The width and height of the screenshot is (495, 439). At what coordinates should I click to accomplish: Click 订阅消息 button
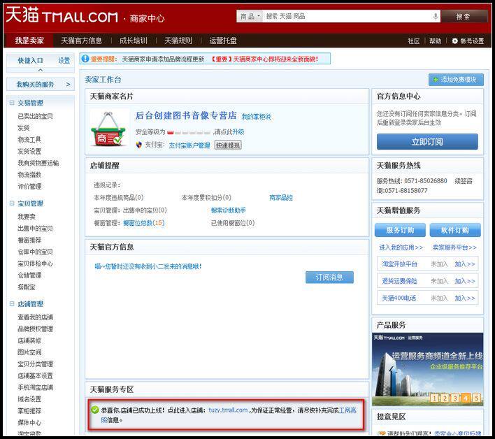tap(329, 277)
